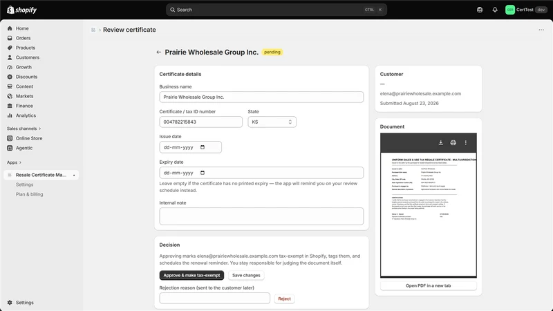Click the Review certificate breadcrumb title
The width and height of the screenshot is (553, 311).
pyautogui.click(x=129, y=30)
